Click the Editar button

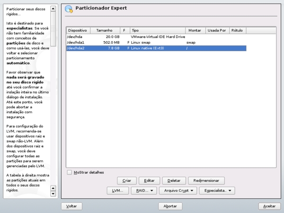click(149, 181)
